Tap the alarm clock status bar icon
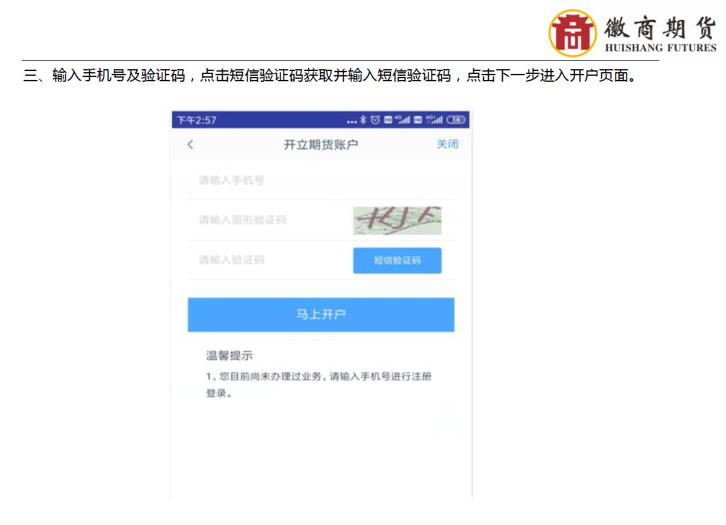This screenshot has width=726, height=525. [375, 120]
